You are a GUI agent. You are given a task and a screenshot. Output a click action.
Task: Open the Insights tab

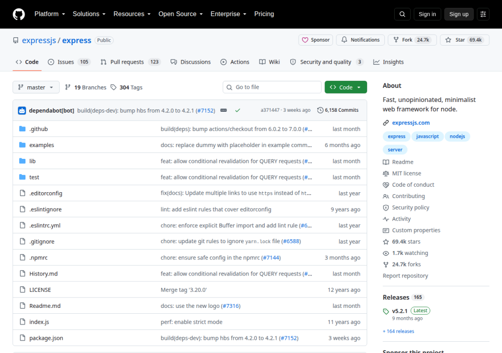(388, 62)
